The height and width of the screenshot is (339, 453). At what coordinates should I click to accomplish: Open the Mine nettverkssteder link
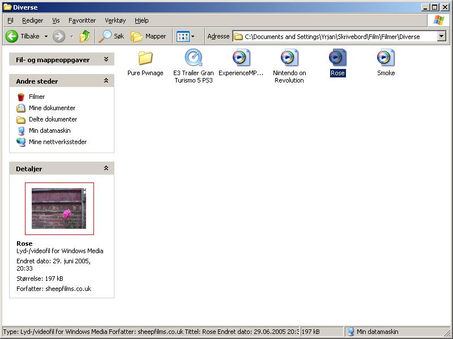[58, 142]
